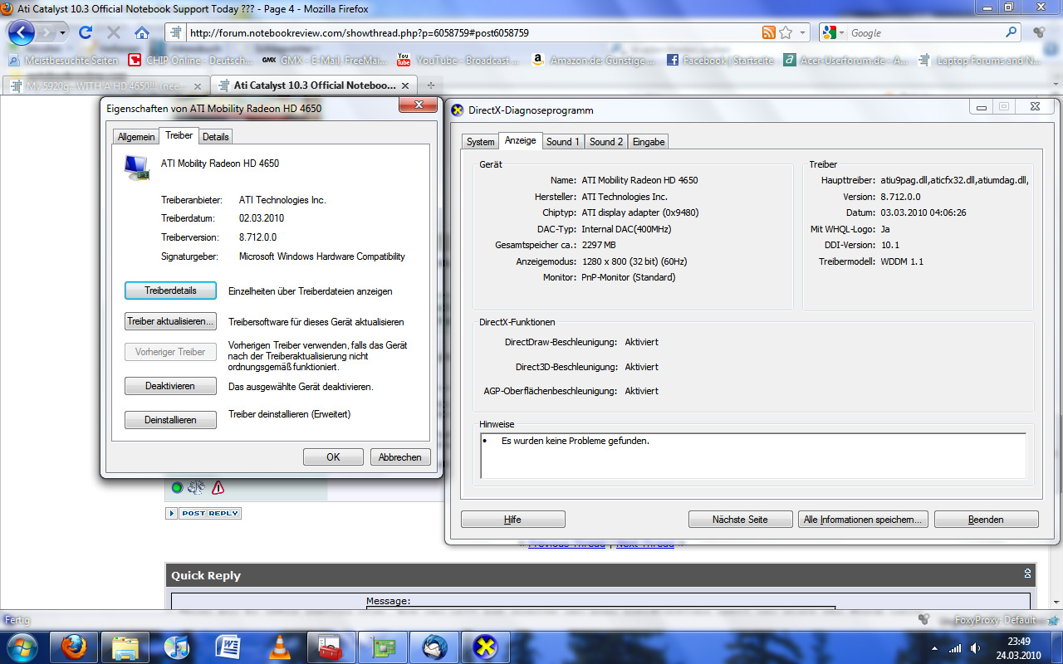Open the CHIP Online bookmark
The width and height of the screenshot is (1063, 664).
[x=190, y=61]
